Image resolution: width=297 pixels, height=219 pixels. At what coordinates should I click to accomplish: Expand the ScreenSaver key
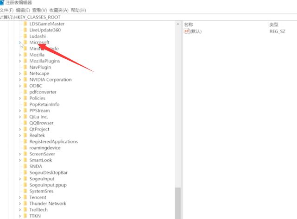pos(20,154)
